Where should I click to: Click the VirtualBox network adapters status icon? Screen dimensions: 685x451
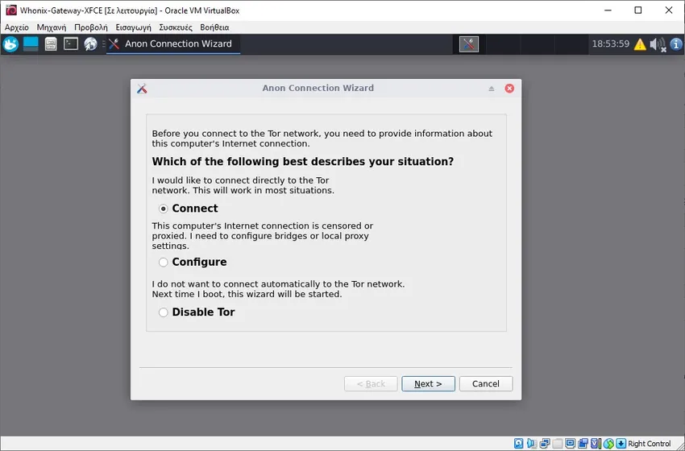544,444
